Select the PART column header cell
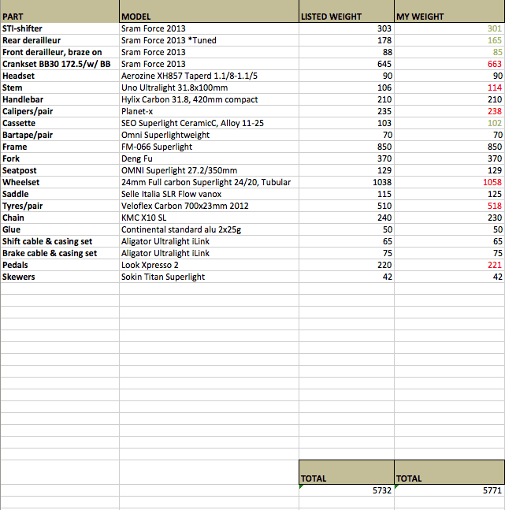The image size is (505, 510). point(60,11)
